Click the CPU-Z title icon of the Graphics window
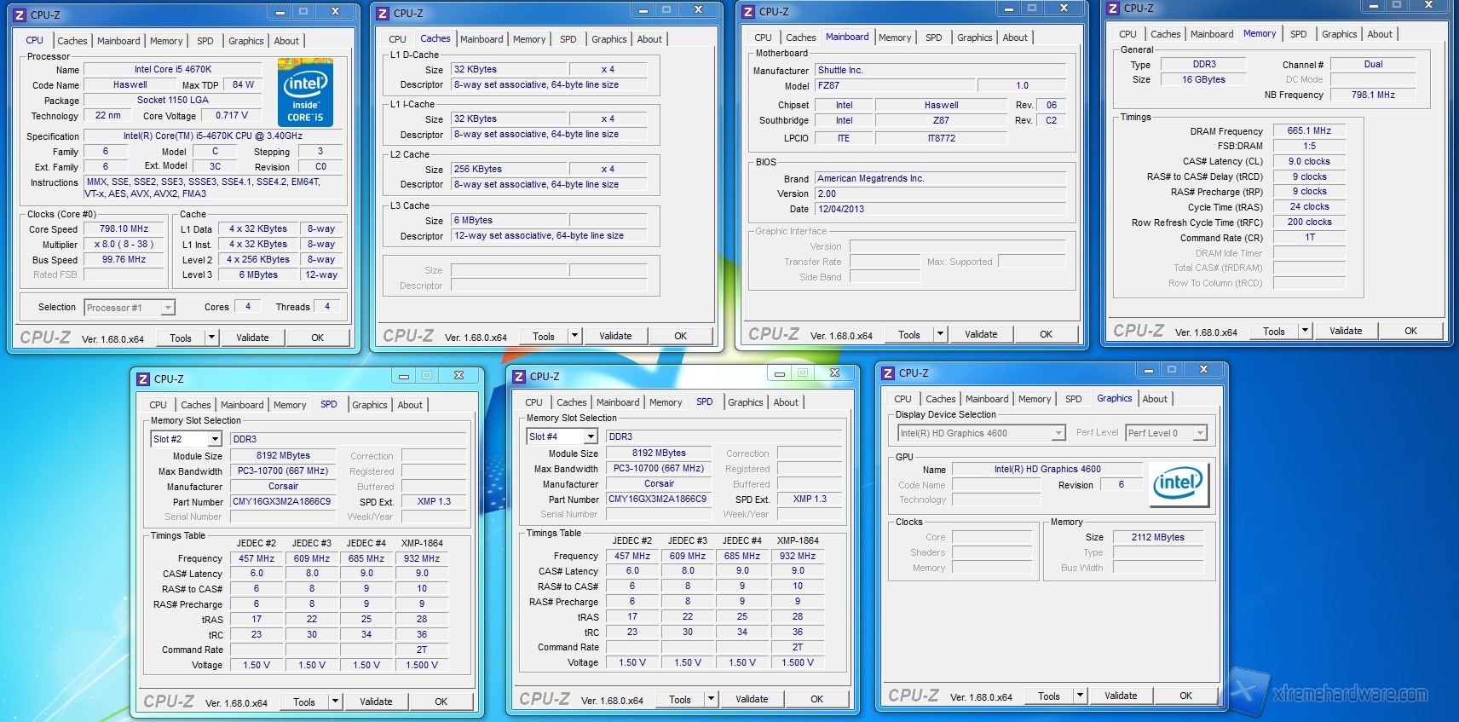The image size is (1459, 722). tap(888, 373)
